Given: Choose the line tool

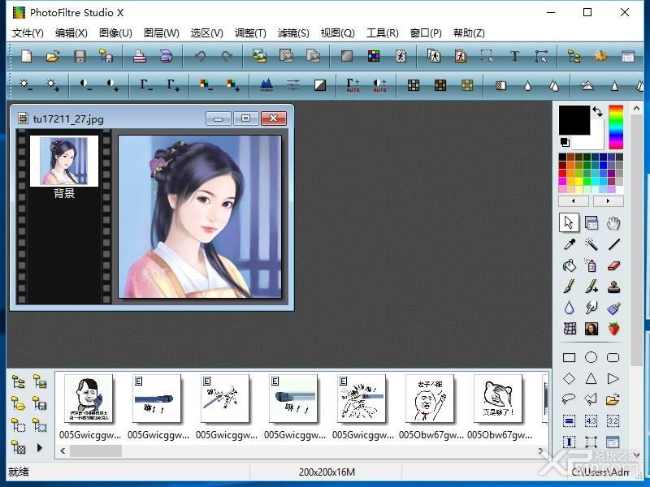Looking at the screenshot, I should tap(613, 244).
